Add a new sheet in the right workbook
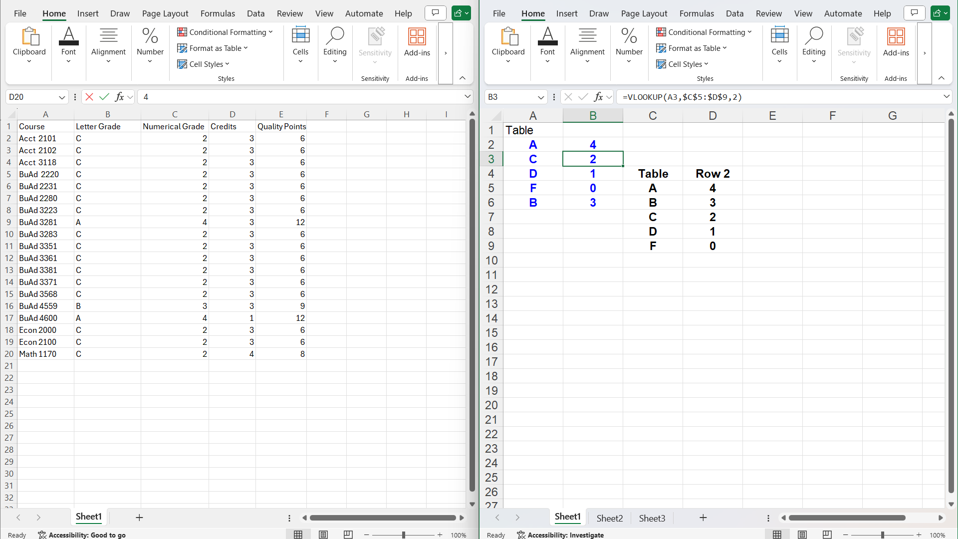 tap(703, 518)
